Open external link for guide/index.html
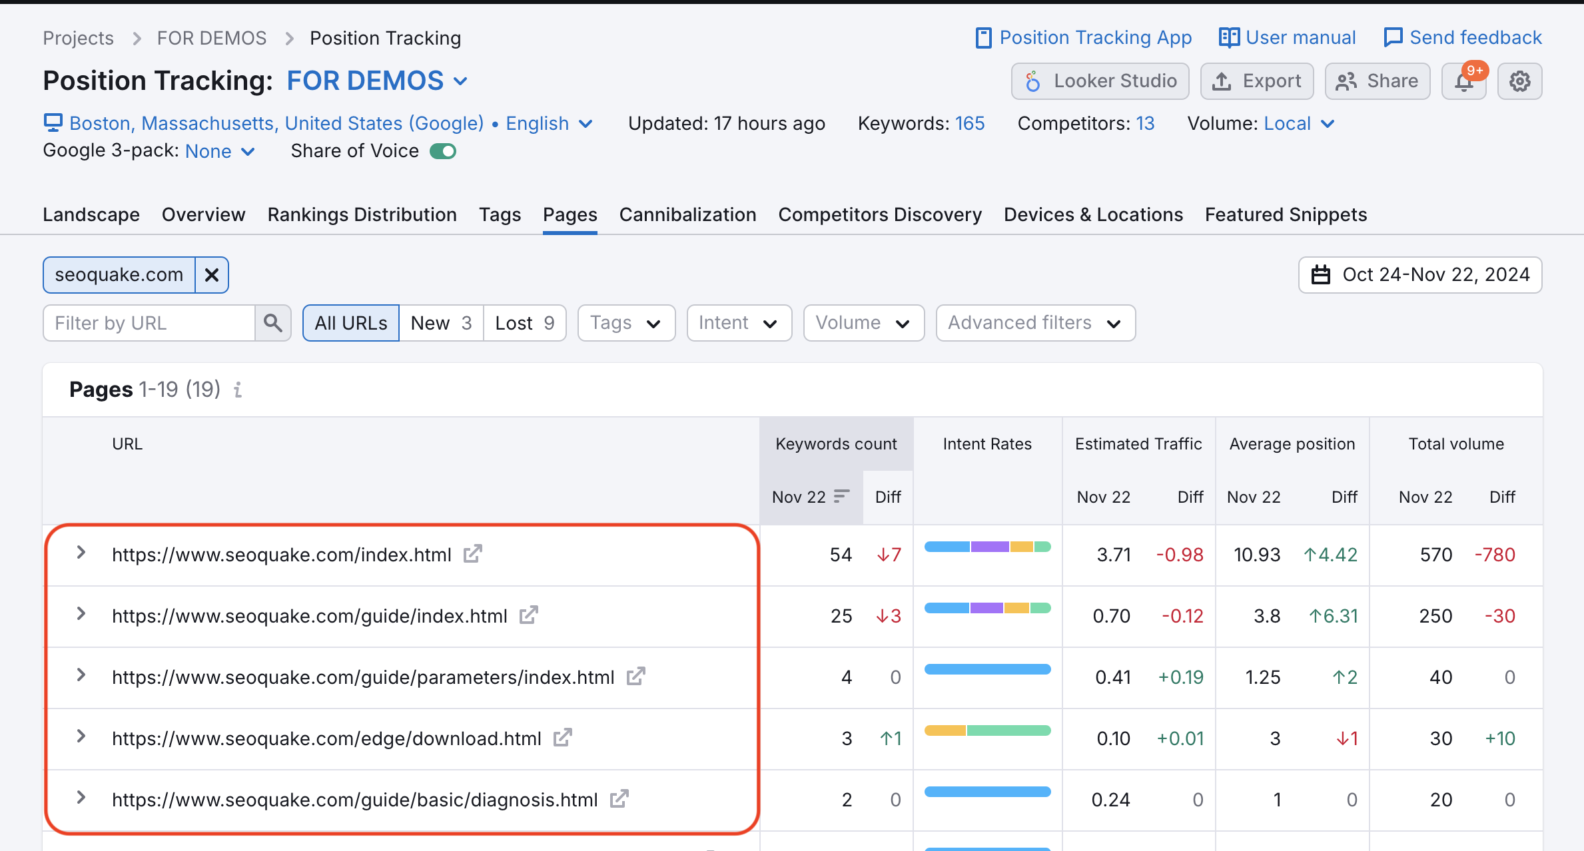Viewport: 1584px width, 851px height. [x=528, y=615]
